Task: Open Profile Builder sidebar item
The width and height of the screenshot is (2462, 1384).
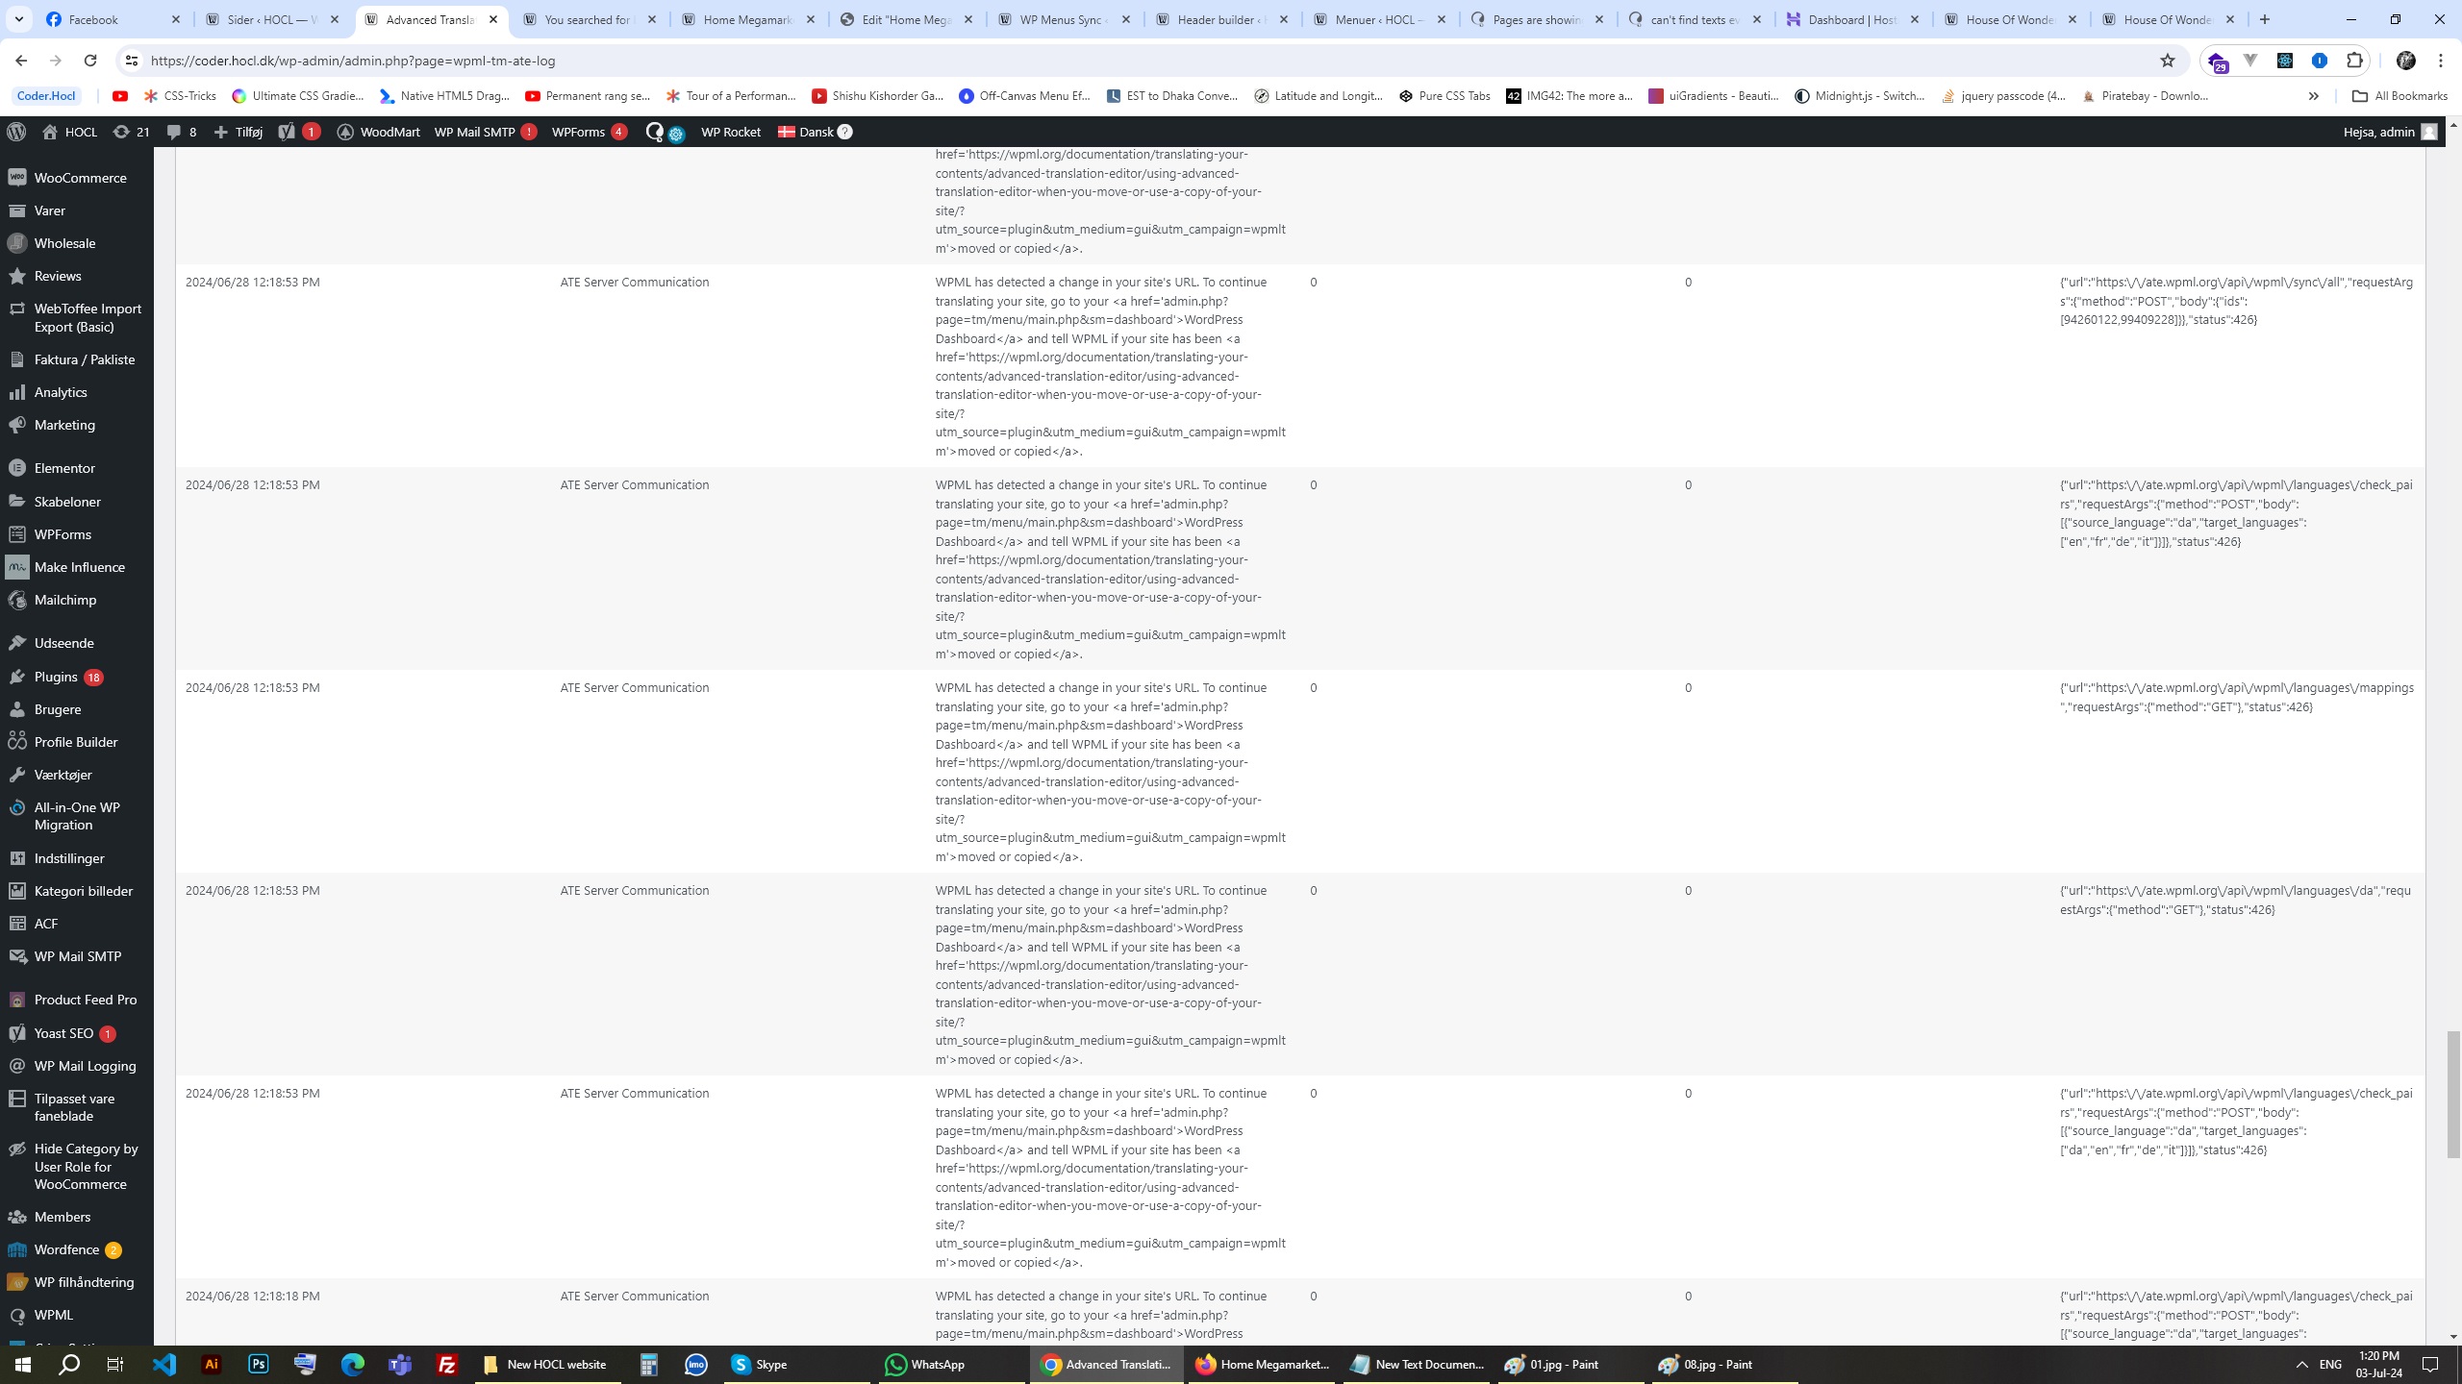Action: (x=77, y=742)
